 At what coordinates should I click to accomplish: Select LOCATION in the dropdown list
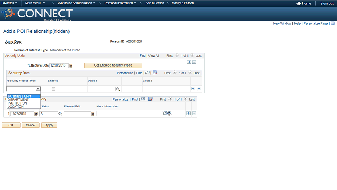coord(24,107)
